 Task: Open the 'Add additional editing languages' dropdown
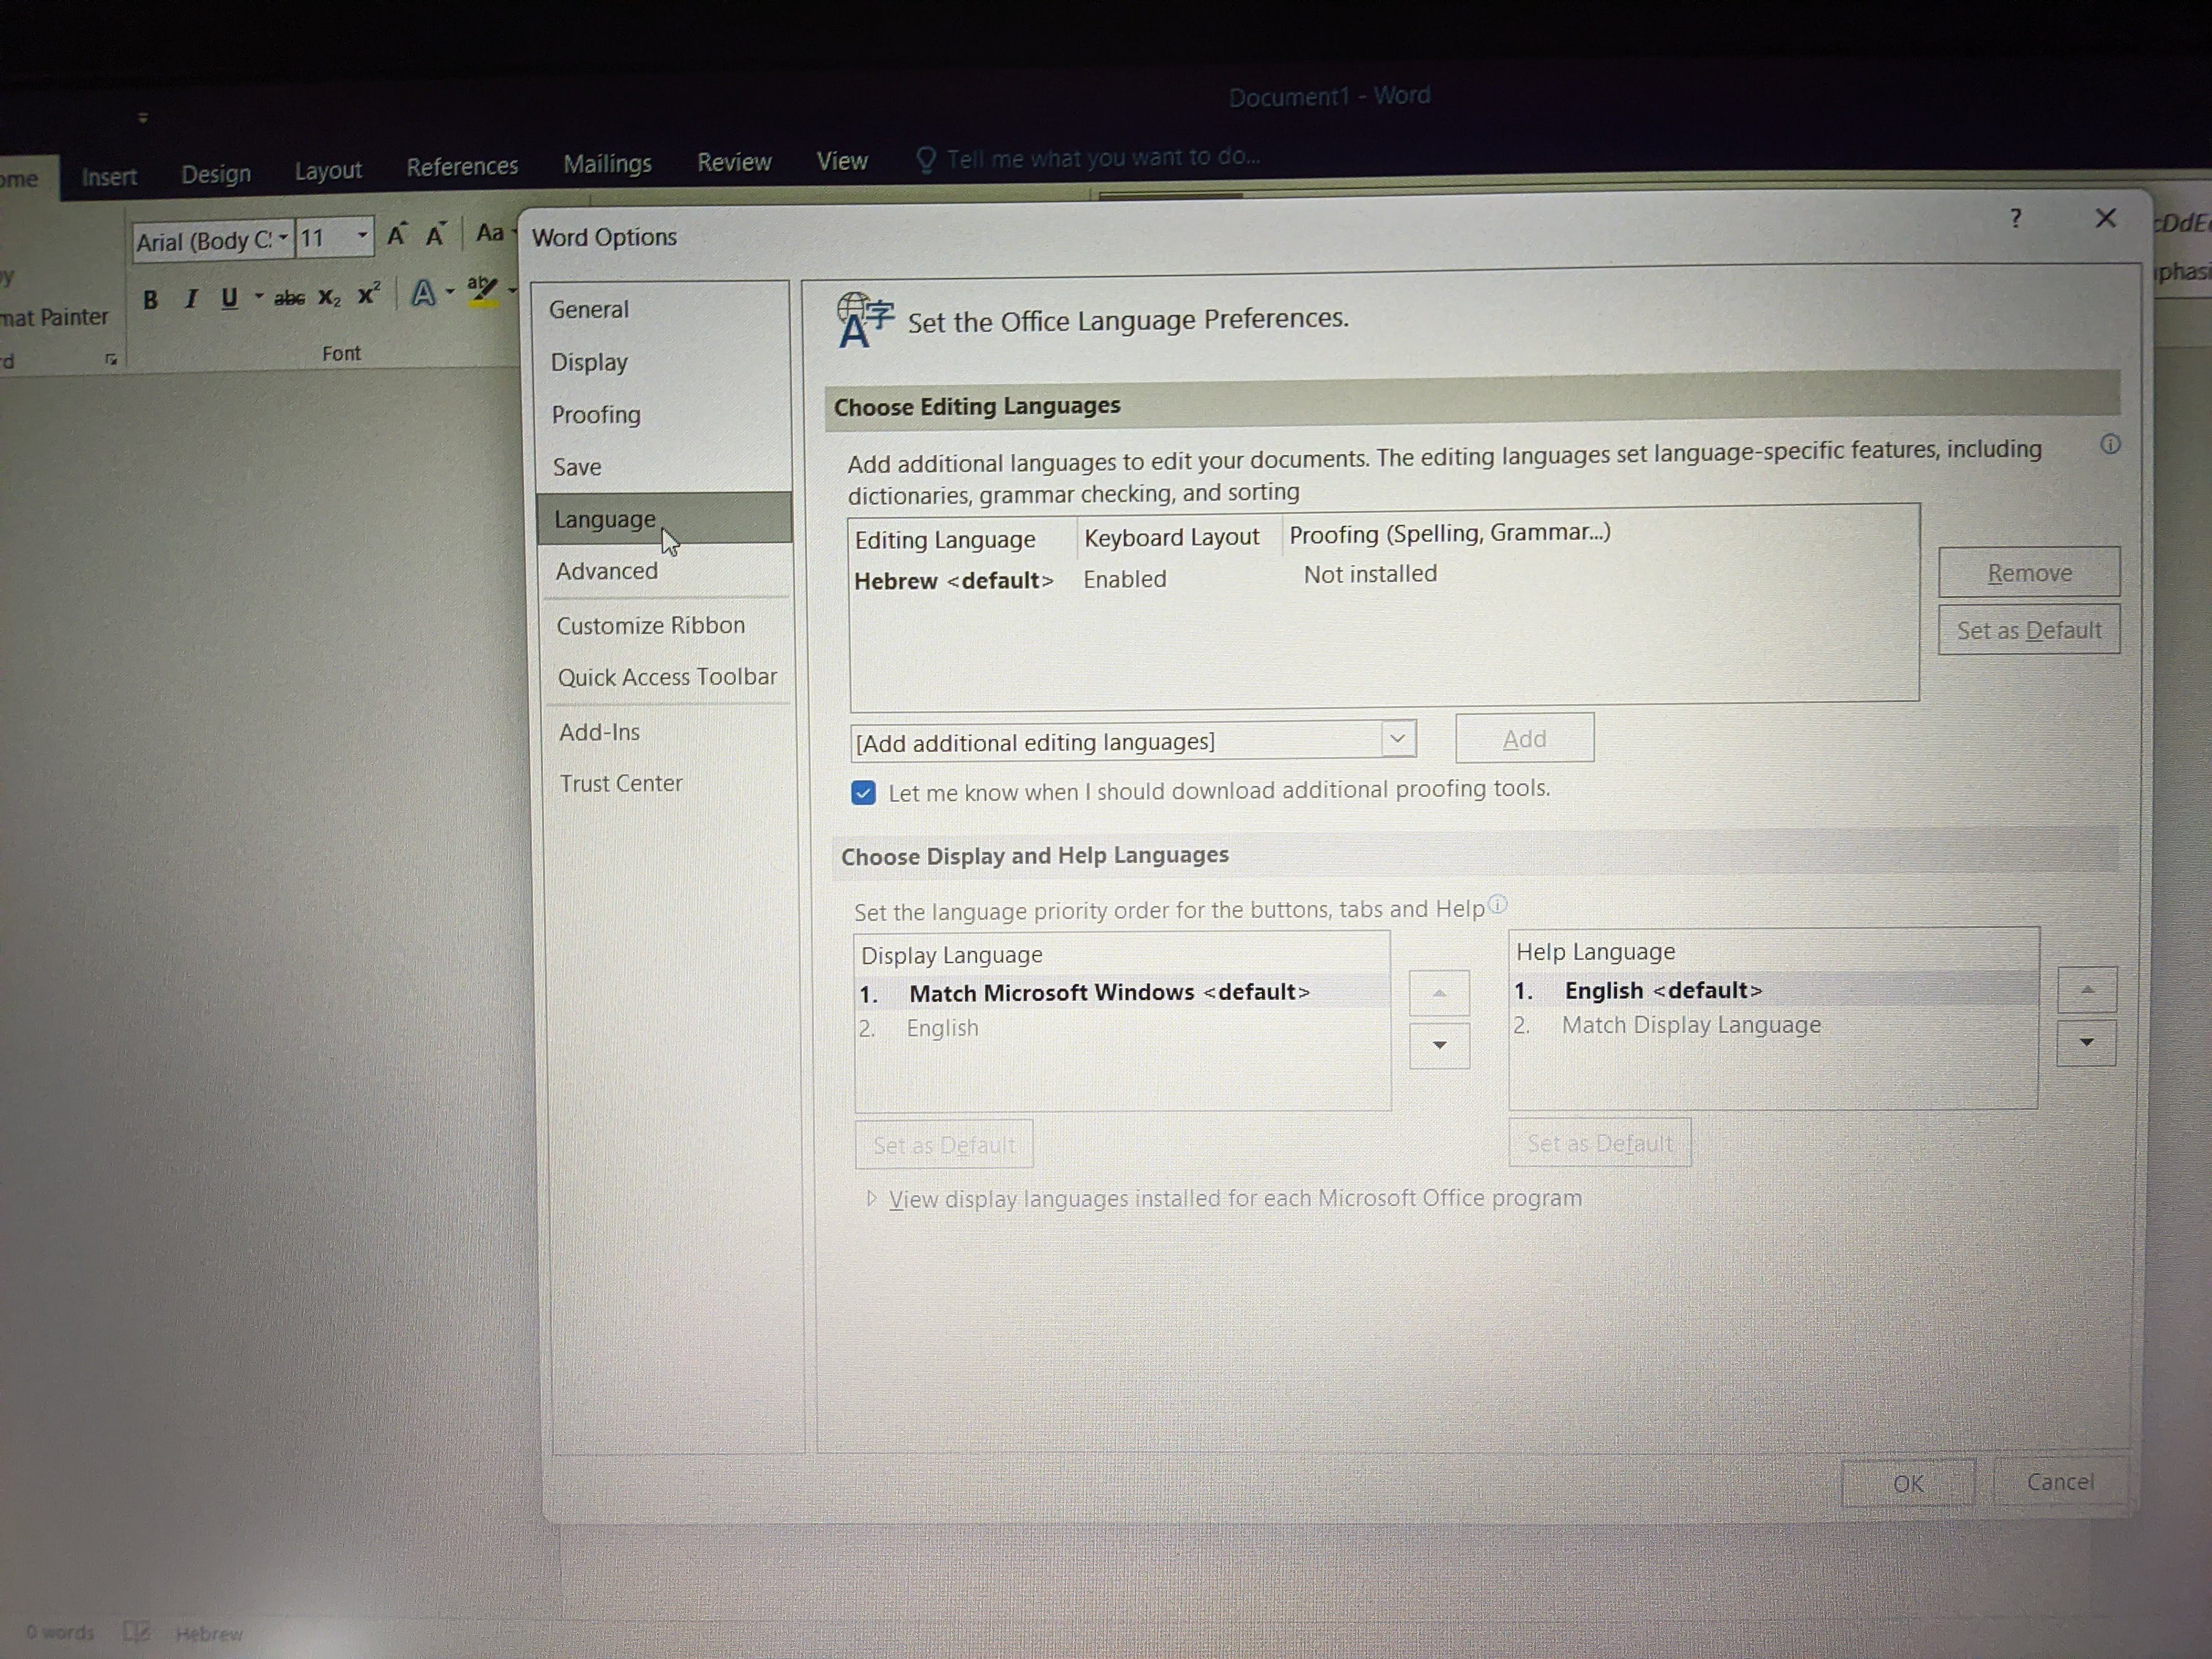tap(1397, 739)
